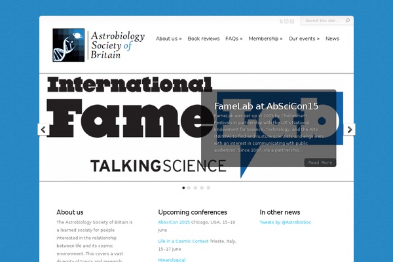Image resolution: width=393 pixels, height=262 pixels.
Task: Open the Twitter icon in header
Action: click(281, 22)
